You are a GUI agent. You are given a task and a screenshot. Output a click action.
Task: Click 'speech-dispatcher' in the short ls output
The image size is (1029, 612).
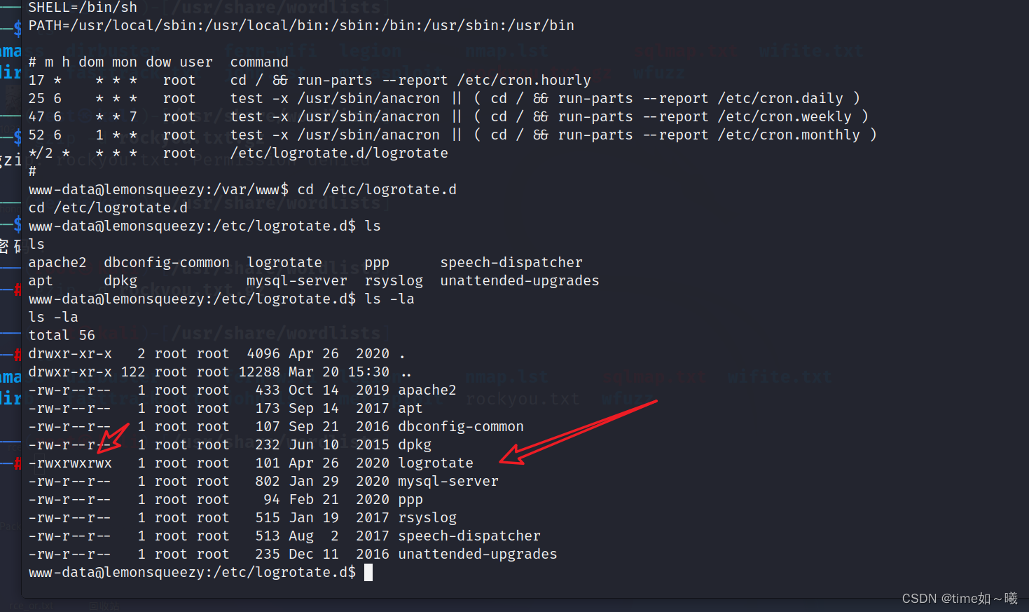[x=511, y=263]
